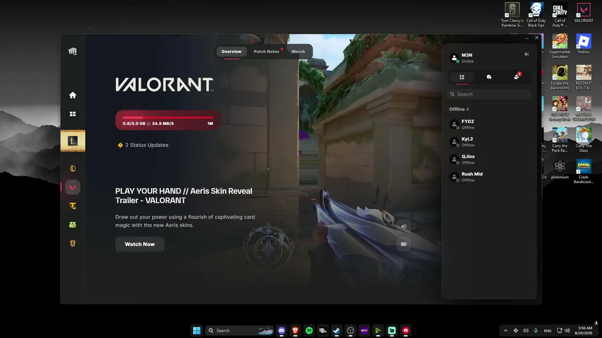Show hidden system tray icons
The image size is (602, 338).
[x=506, y=330]
